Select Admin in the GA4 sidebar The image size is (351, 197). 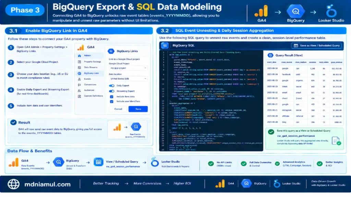[89, 55]
